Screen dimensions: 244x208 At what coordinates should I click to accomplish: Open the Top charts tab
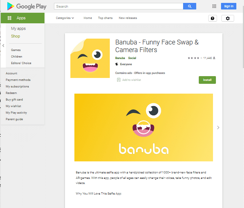(105, 18)
